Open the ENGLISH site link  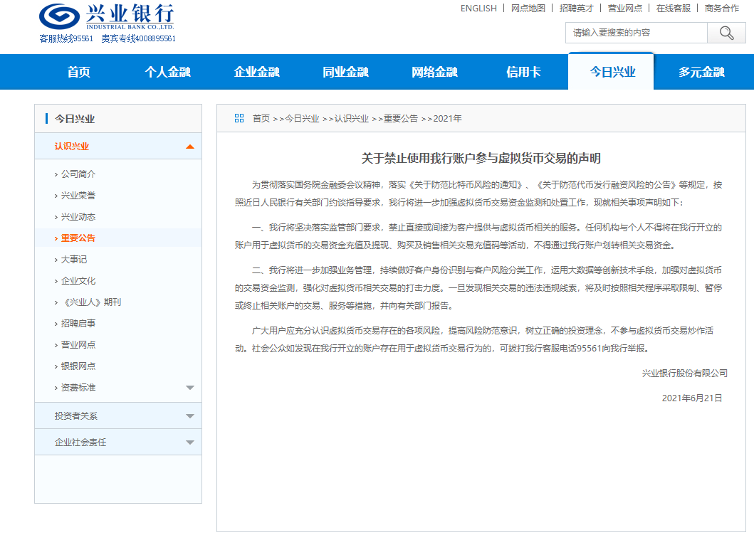478,8
